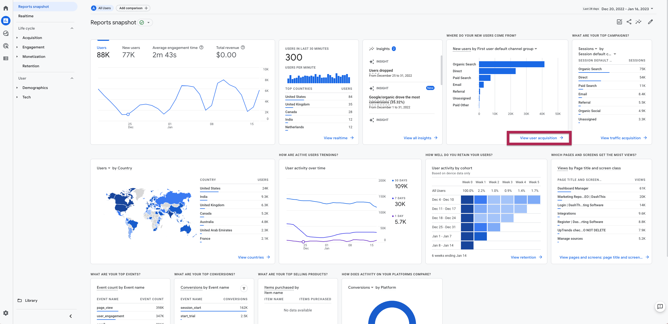Expand the Tech tree item
Viewport: 668px width, 324px height.
17,97
